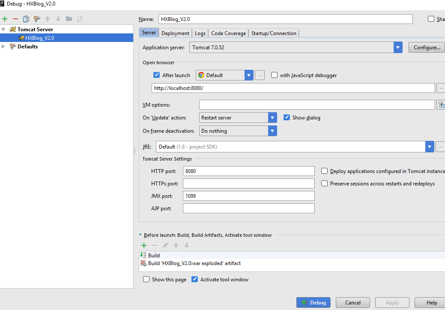
Task: Expand the Defaults tree node
Action: 3,47
